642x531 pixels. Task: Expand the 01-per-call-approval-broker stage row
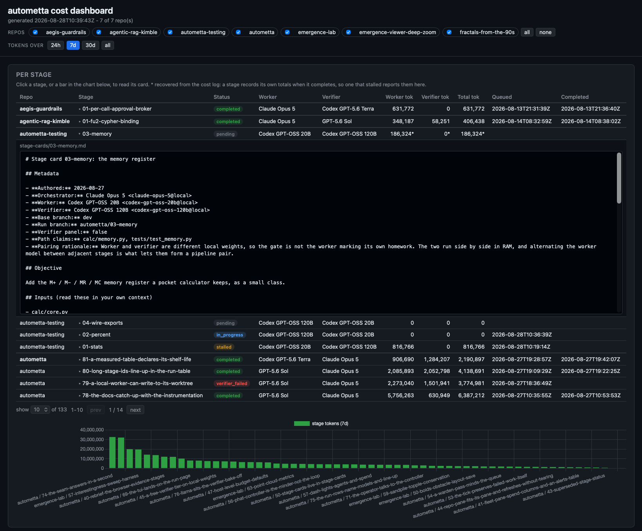[x=117, y=109]
